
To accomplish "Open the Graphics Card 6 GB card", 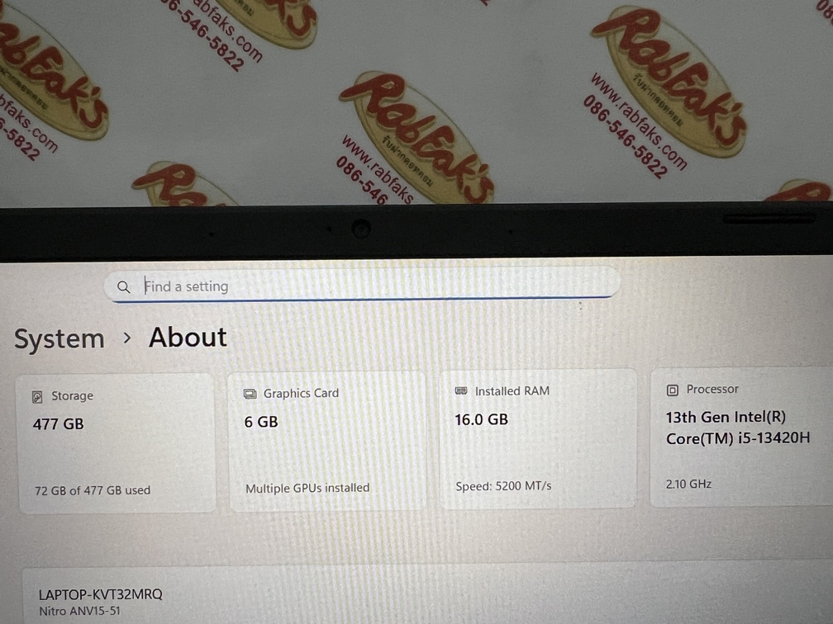I will click(x=327, y=441).
